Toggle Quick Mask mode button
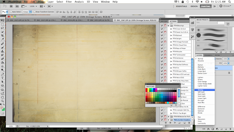The image size is (234, 132). coord(3,113)
